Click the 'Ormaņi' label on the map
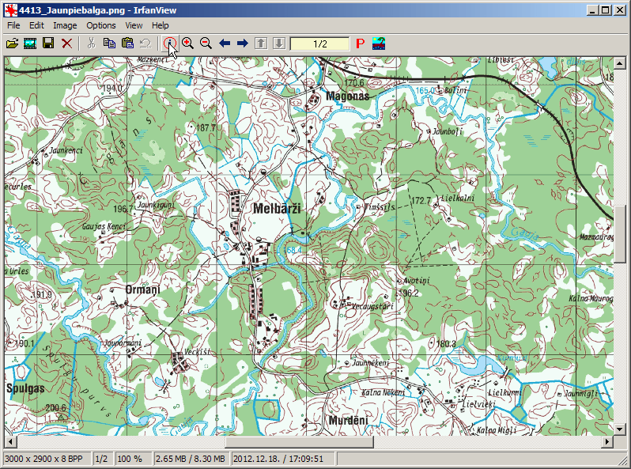This screenshot has width=631, height=469. click(x=142, y=289)
